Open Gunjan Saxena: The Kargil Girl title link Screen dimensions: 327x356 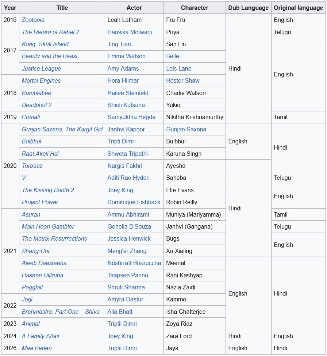[x=62, y=129]
